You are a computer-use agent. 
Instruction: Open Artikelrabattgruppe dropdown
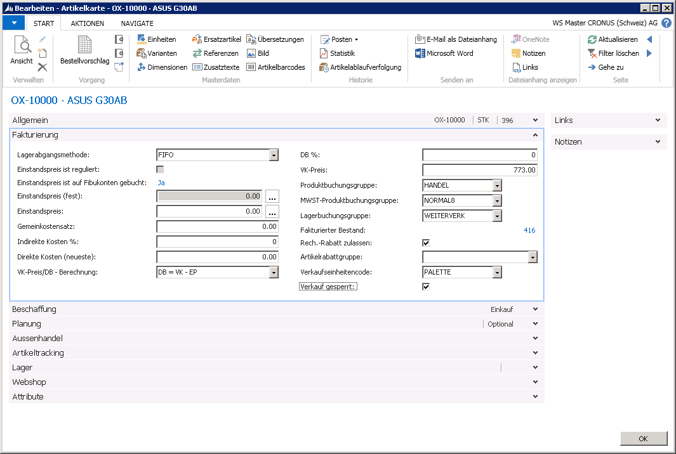tap(533, 257)
